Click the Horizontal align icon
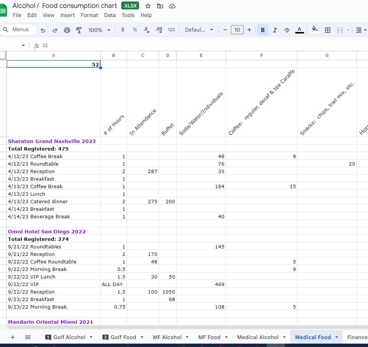This screenshot has height=347, width=368. [358, 30]
